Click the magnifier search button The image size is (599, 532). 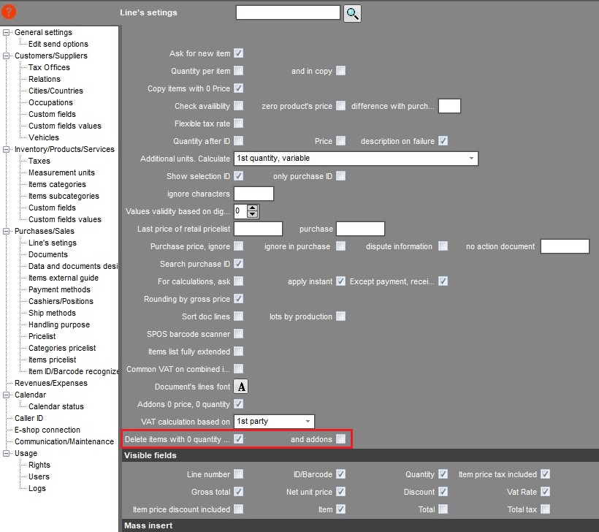[352, 13]
